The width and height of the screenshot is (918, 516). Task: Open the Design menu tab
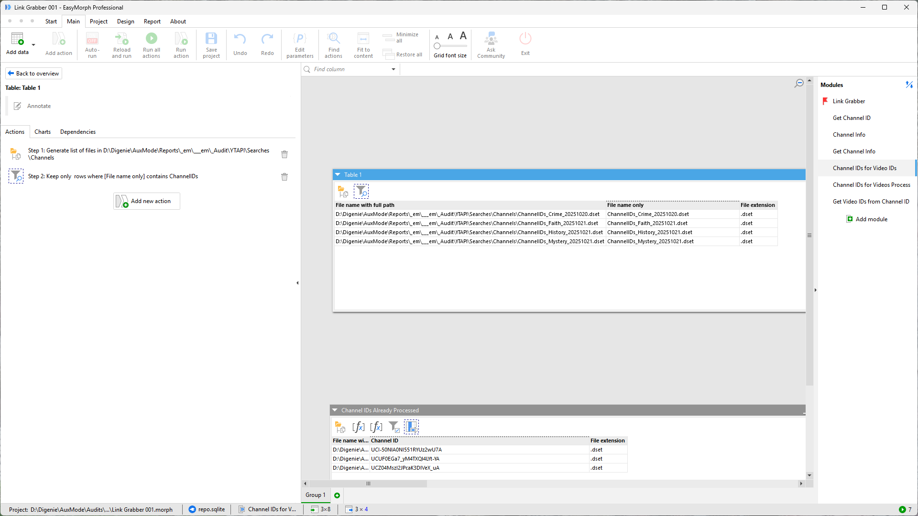tap(125, 21)
